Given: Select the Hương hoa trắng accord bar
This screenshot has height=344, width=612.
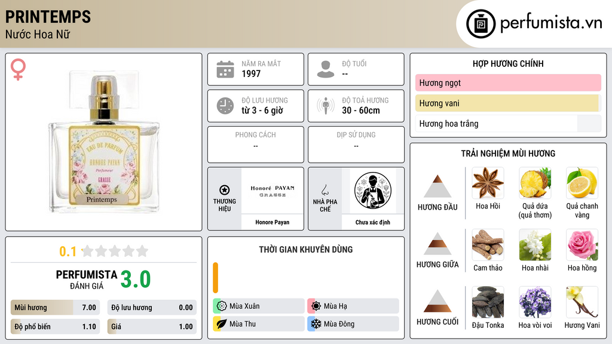Looking at the screenshot, I should (508, 124).
